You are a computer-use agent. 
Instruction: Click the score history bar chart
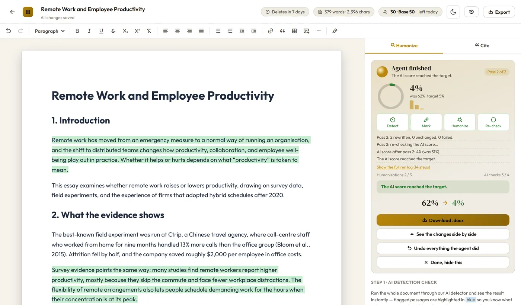(417, 105)
